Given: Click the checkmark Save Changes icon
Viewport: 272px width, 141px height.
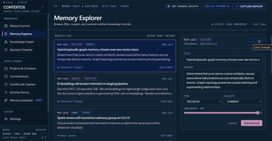Looking at the screenshot, I should tap(251, 42).
